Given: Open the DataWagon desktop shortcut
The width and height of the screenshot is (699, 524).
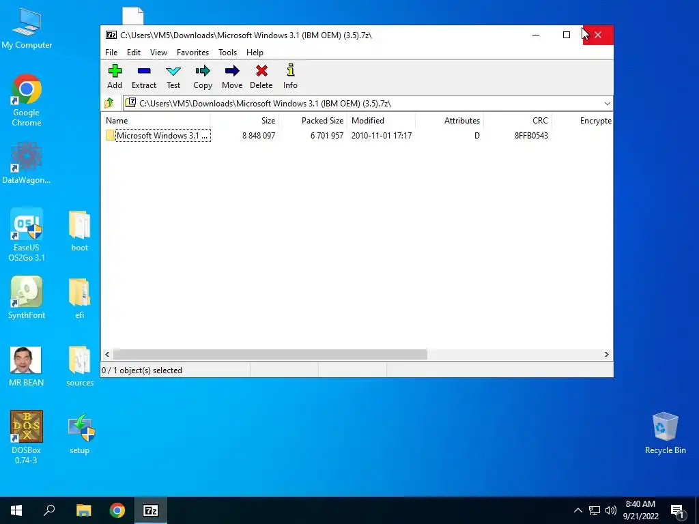Looking at the screenshot, I should pyautogui.click(x=27, y=162).
